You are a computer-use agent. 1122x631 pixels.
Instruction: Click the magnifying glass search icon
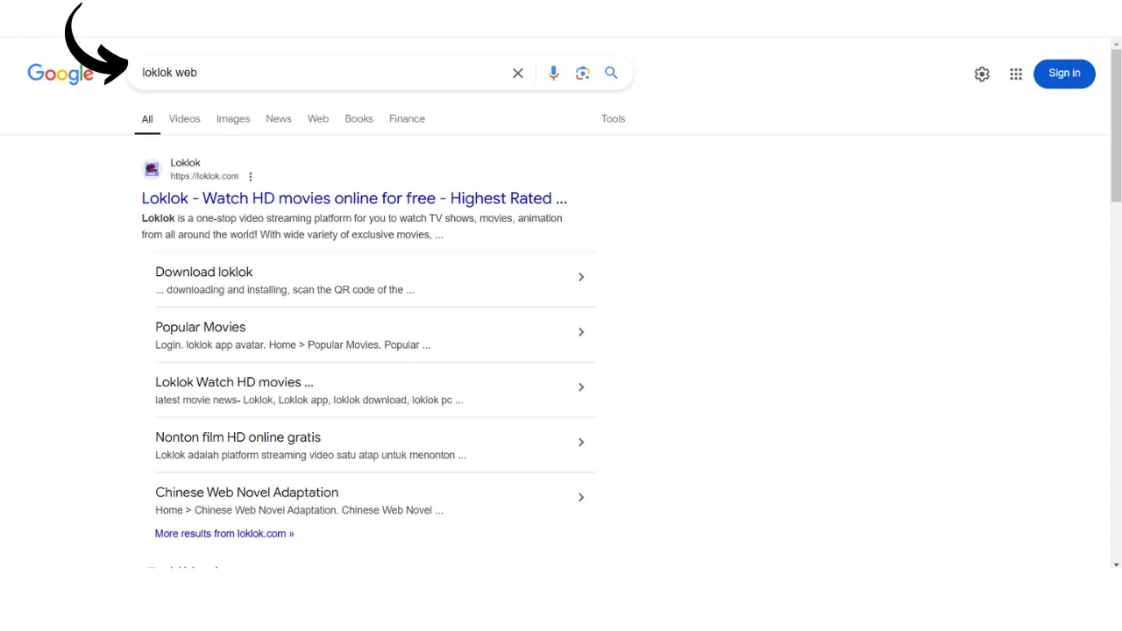[611, 73]
